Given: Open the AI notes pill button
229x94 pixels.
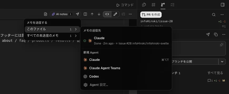Looking at the screenshot, I should coord(62,14).
